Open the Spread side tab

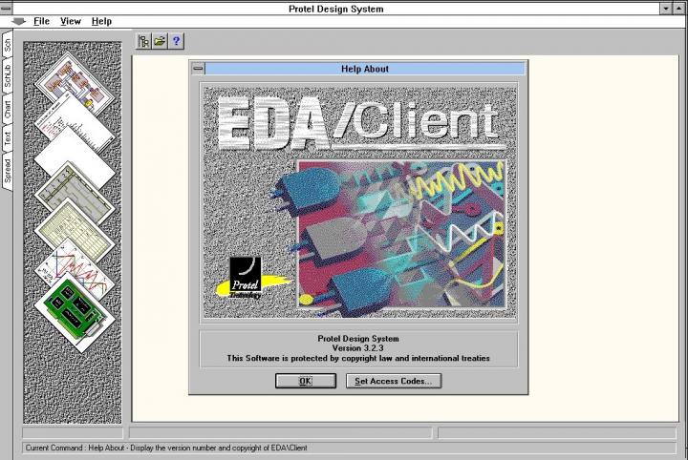pyautogui.click(x=8, y=172)
